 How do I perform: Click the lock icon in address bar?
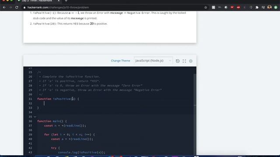24,7
